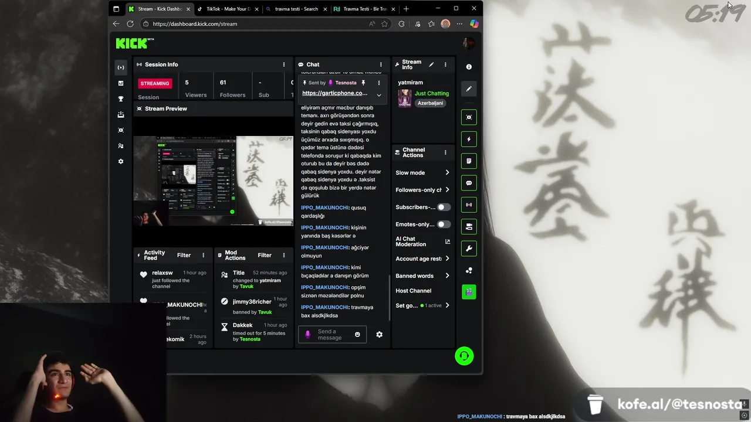
Task: Click the Send a message input field
Action: 332,334
